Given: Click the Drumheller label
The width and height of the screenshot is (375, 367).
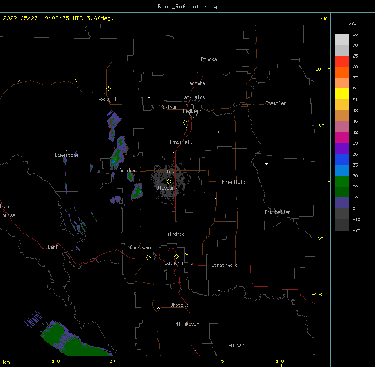Looking at the screenshot, I should point(278,212).
